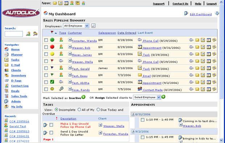
Task: Click the Edit Dashboard pencil icon
Action: point(186,13)
